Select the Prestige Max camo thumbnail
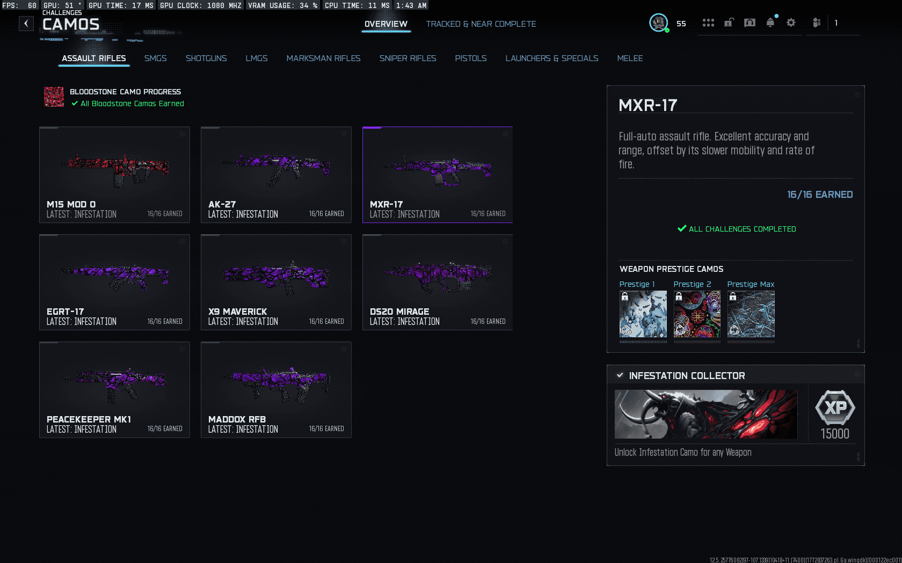The width and height of the screenshot is (902, 563). [751, 314]
